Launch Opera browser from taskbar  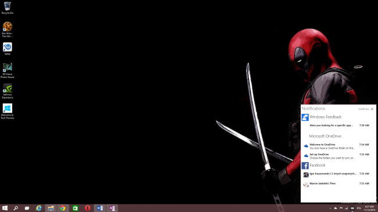click(87, 208)
